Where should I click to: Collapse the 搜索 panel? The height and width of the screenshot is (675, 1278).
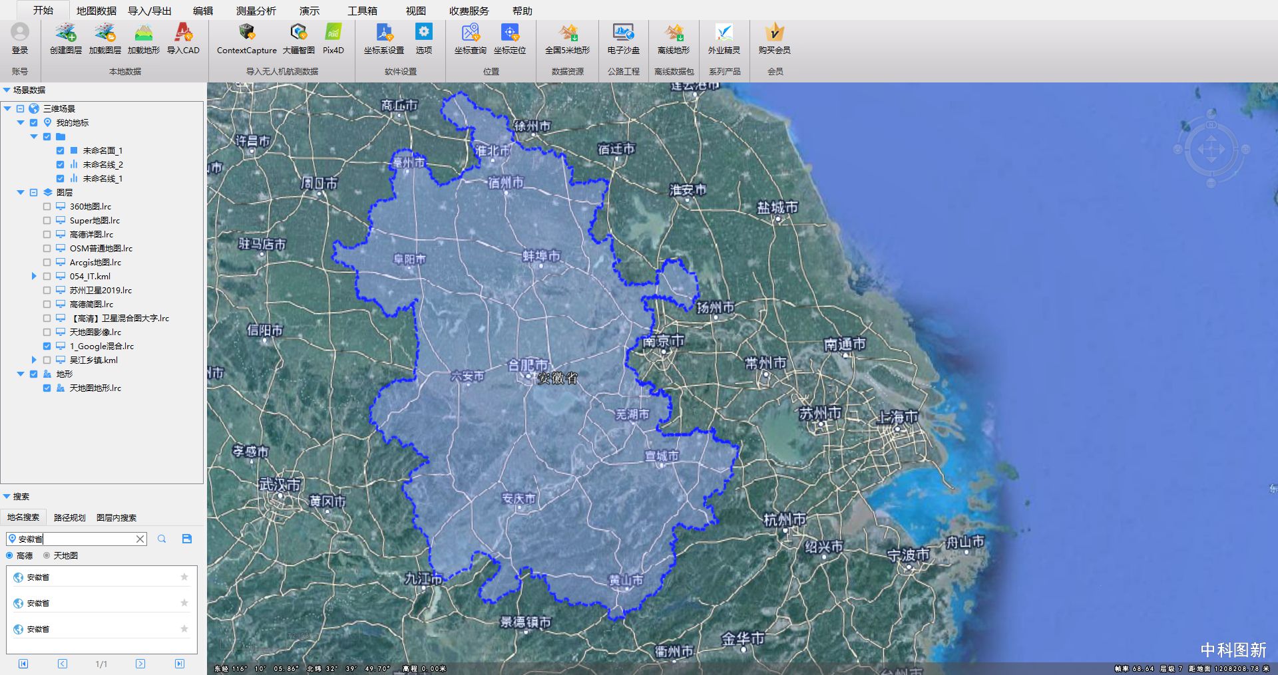click(x=7, y=496)
